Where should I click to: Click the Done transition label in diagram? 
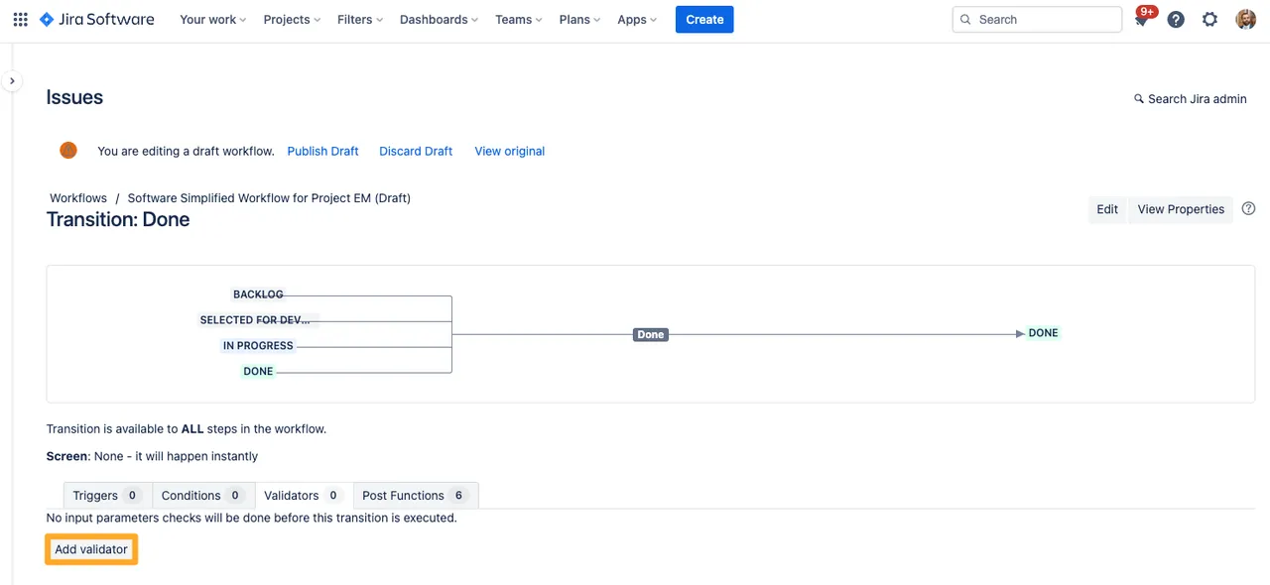651,335
